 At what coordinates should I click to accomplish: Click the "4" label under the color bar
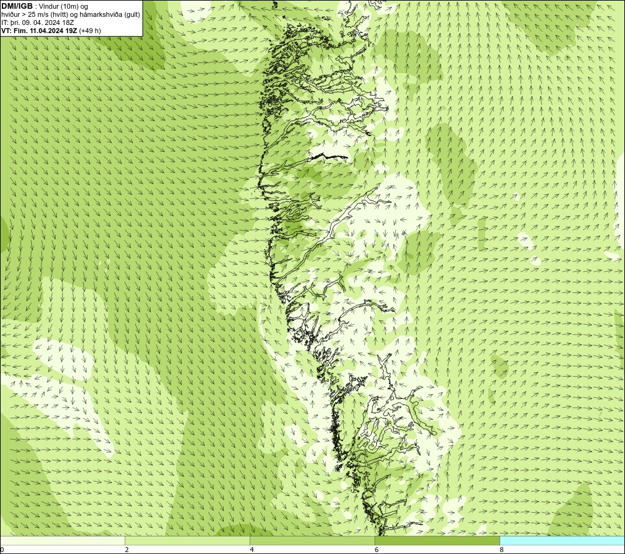pyautogui.click(x=251, y=550)
